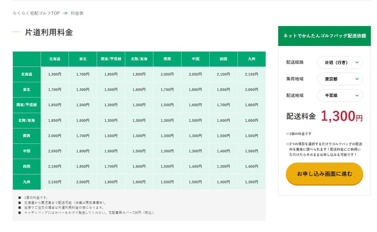
Task: Click the breadcrumb arrow icon
Action: [65, 13]
